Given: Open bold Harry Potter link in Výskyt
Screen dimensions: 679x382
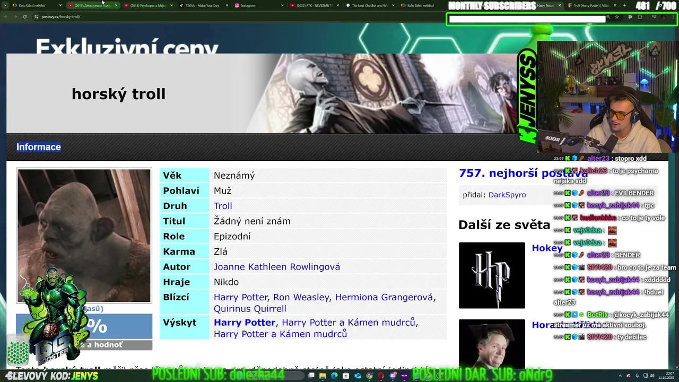Looking at the screenshot, I should click(x=245, y=323).
